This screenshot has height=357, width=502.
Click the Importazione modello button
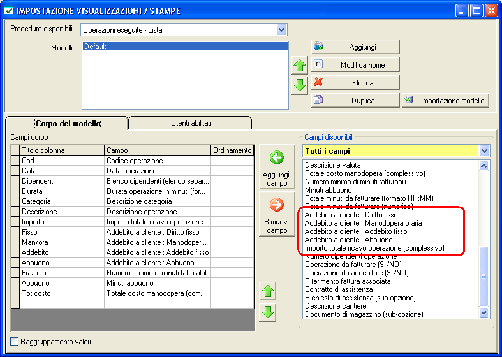click(445, 101)
